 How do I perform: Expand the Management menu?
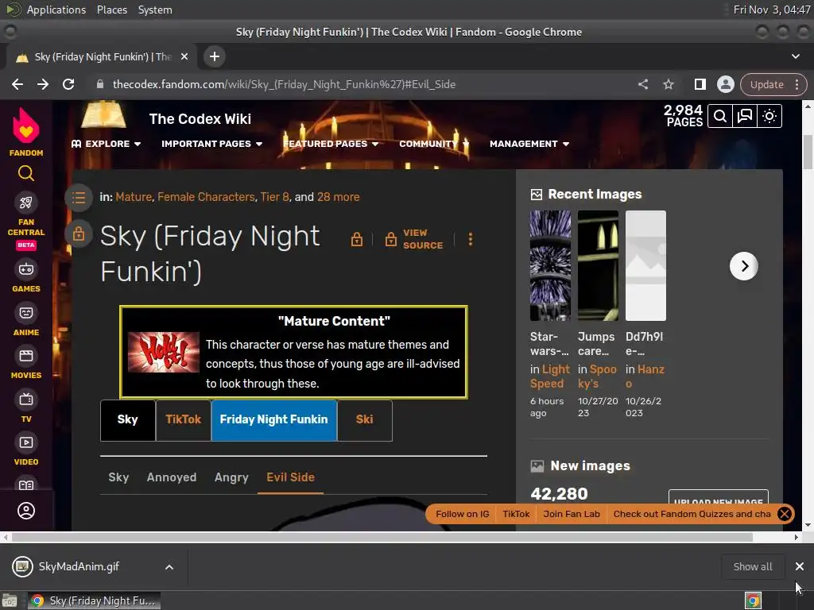[529, 144]
